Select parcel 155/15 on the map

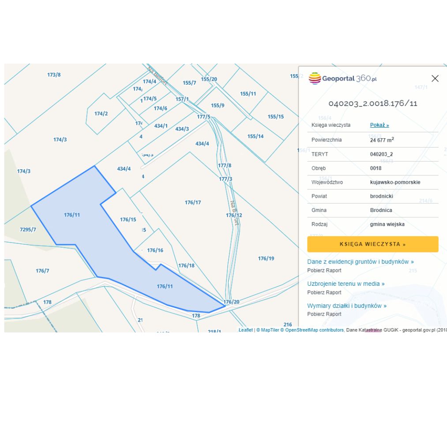point(275,117)
